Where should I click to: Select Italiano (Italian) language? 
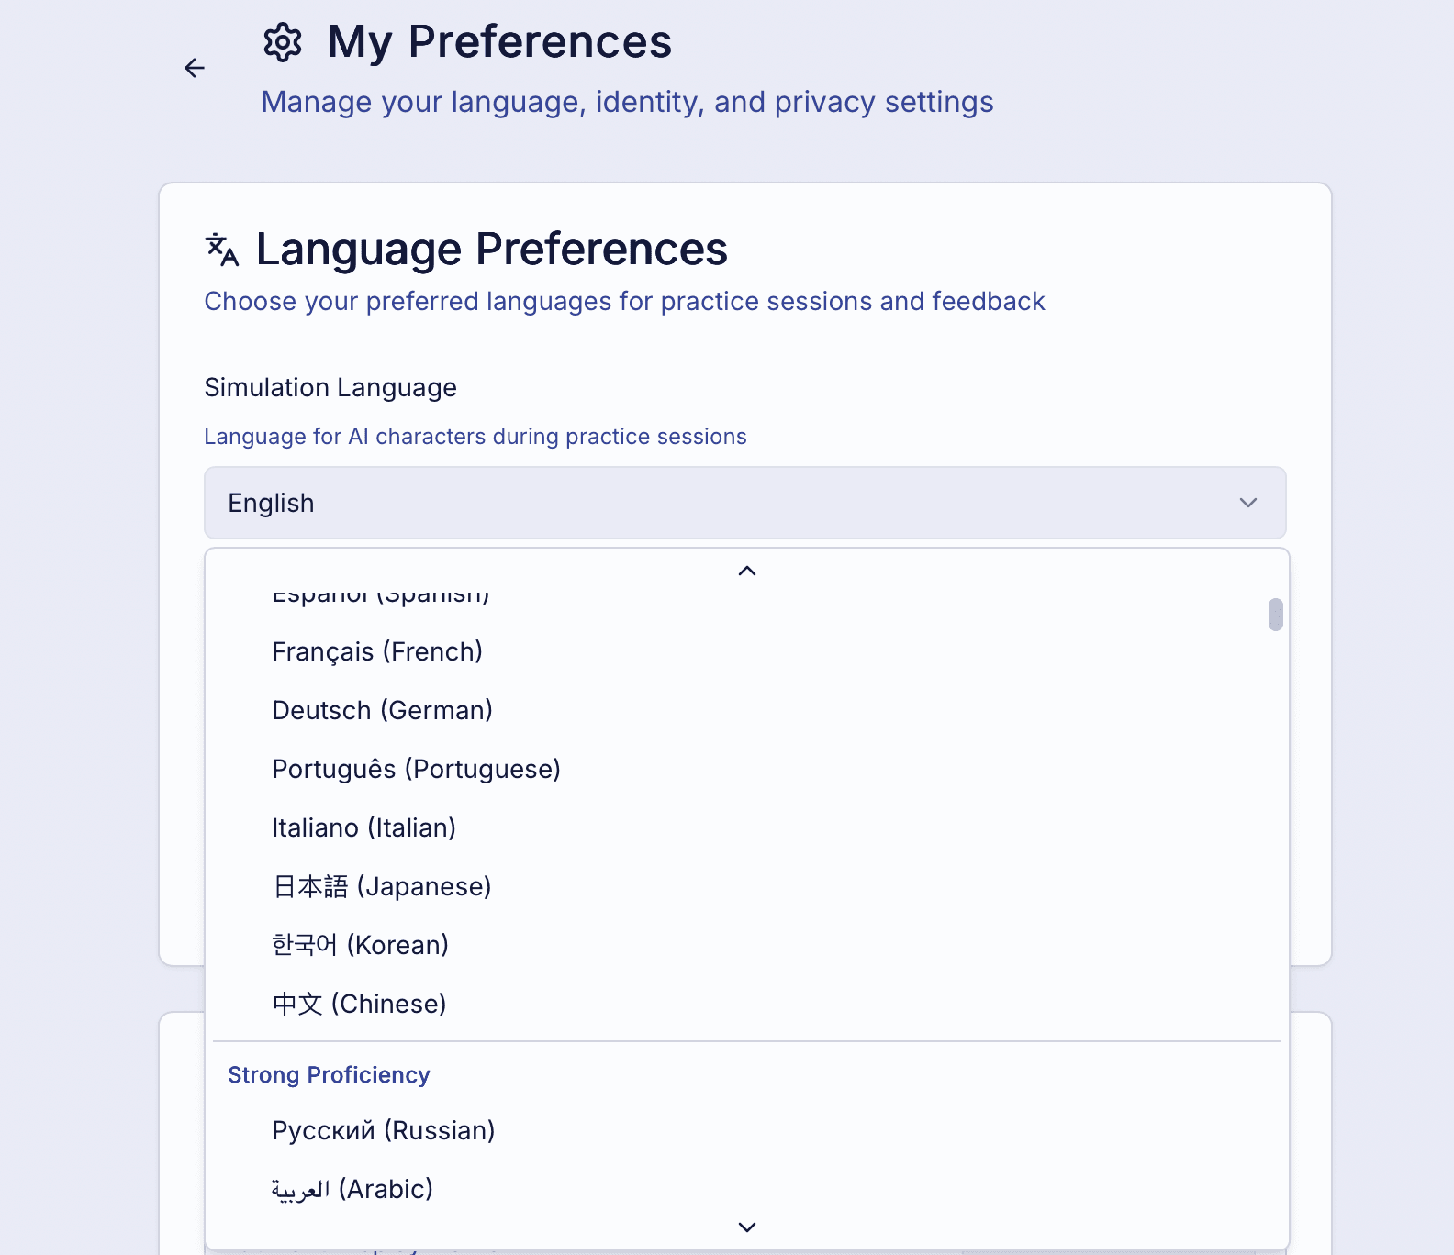pyautogui.click(x=363, y=827)
